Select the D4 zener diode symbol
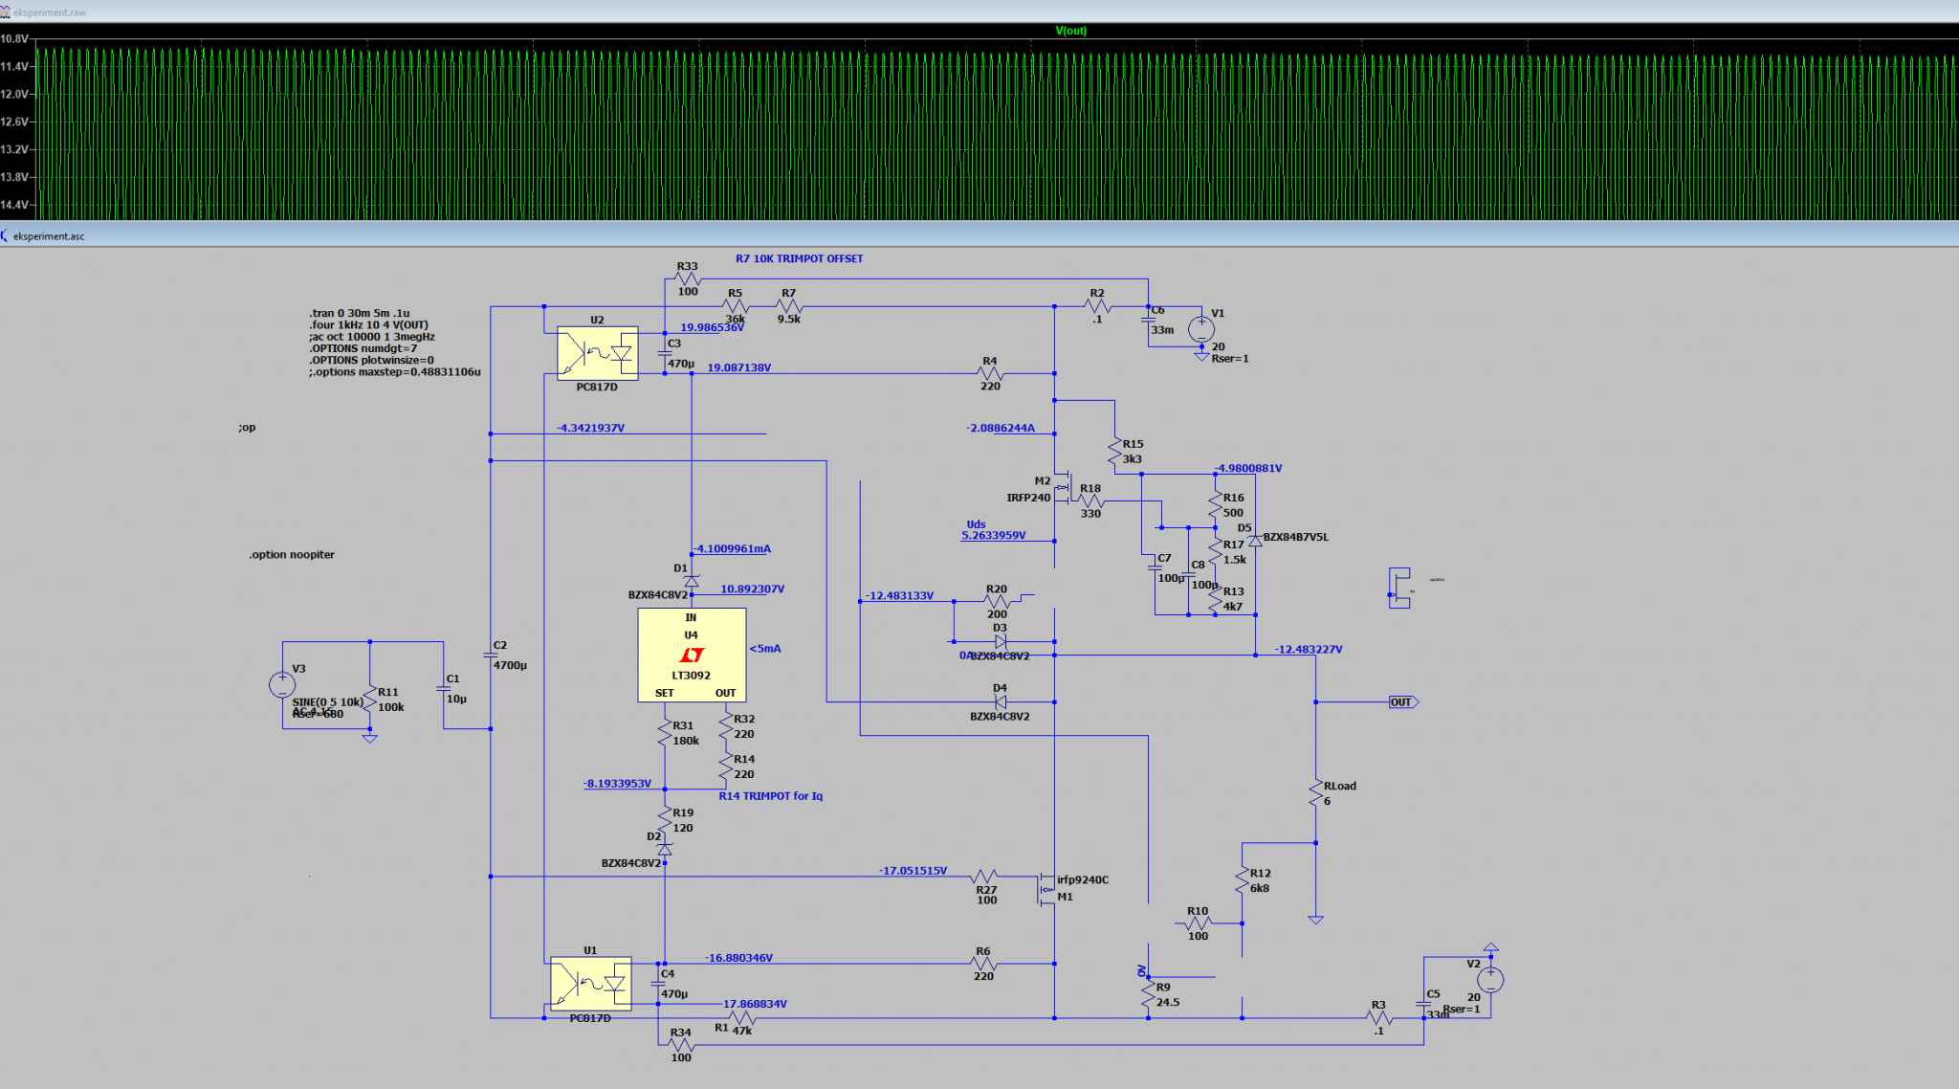The width and height of the screenshot is (1959, 1089). 1001,701
